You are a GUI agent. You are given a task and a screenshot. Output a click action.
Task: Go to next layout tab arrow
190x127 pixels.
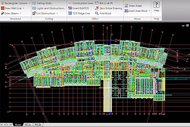[8, 125]
